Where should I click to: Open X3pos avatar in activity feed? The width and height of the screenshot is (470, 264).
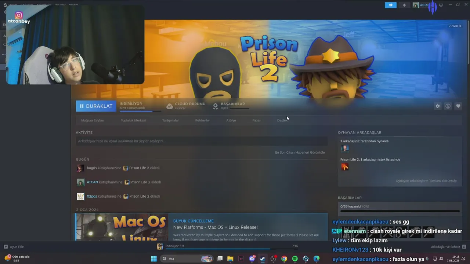coord(80,197)
